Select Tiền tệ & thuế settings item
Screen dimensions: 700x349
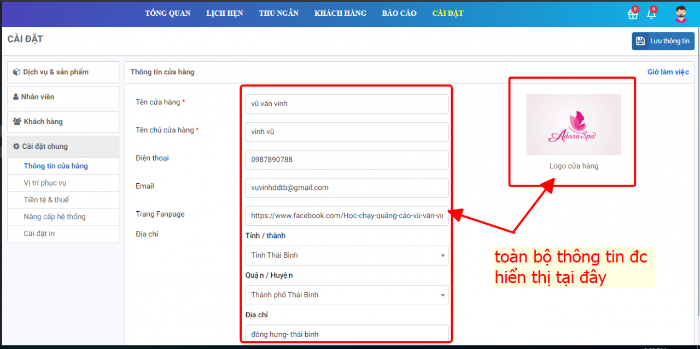[46, 200]
